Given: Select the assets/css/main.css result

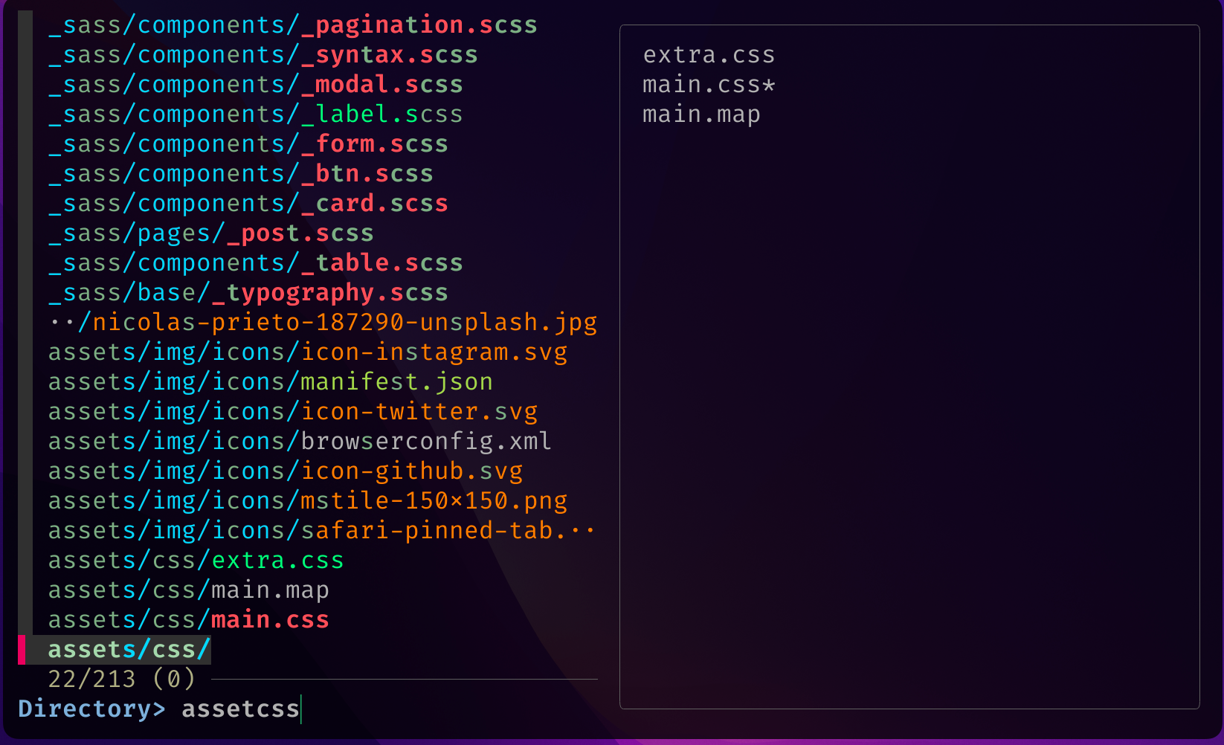Looking at the screenshot, I should click(x=188, y=620).
